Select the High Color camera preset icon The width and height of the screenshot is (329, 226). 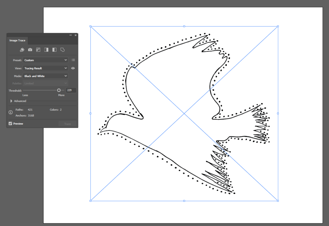pos(30,50)
